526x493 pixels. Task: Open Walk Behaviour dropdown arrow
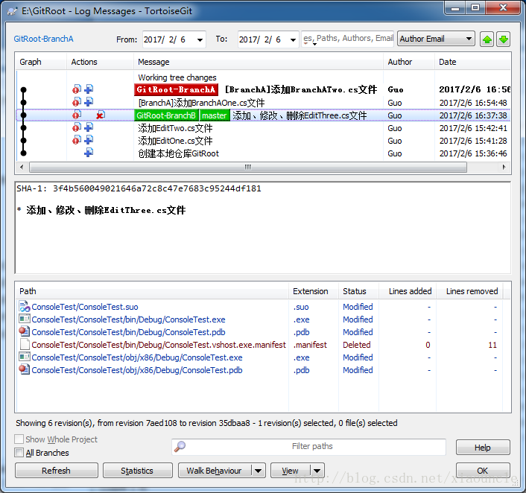pos(259,471)
